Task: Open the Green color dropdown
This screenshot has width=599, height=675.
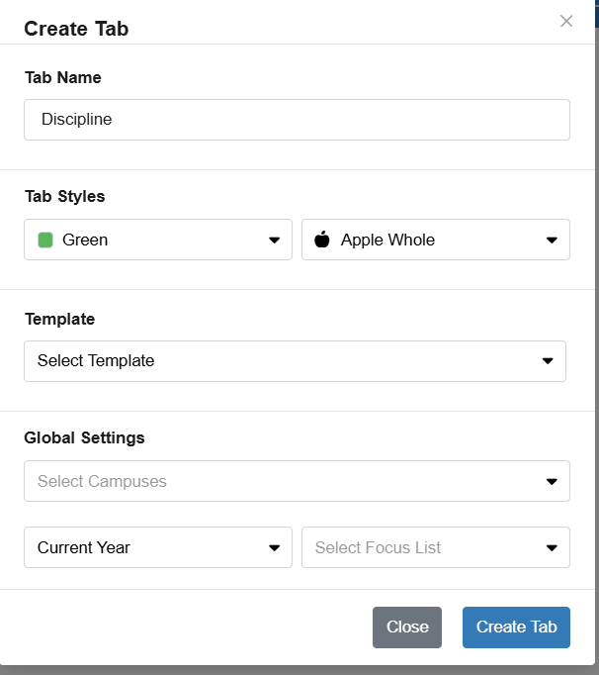Action: click(x=158, y=240)
